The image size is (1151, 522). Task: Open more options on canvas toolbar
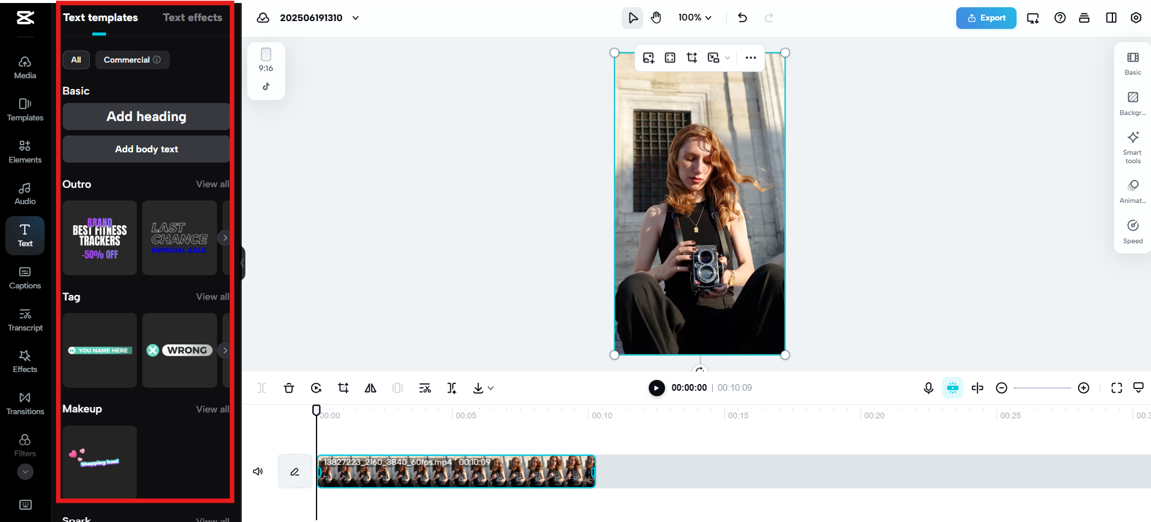coord(751,58)
